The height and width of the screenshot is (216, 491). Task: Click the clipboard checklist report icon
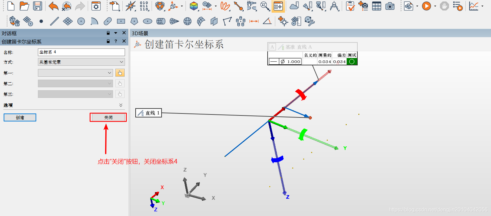coord(350,6)
